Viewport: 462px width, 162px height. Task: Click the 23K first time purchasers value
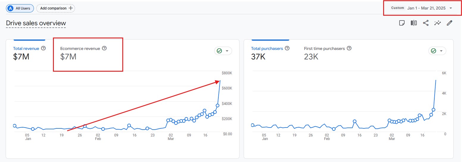coord(311,56)
